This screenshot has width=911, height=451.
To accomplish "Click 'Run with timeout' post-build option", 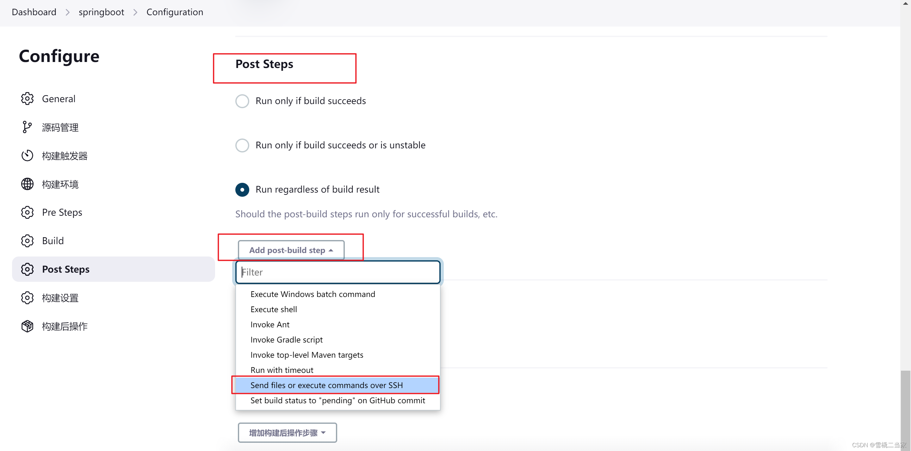I will 281,370.
